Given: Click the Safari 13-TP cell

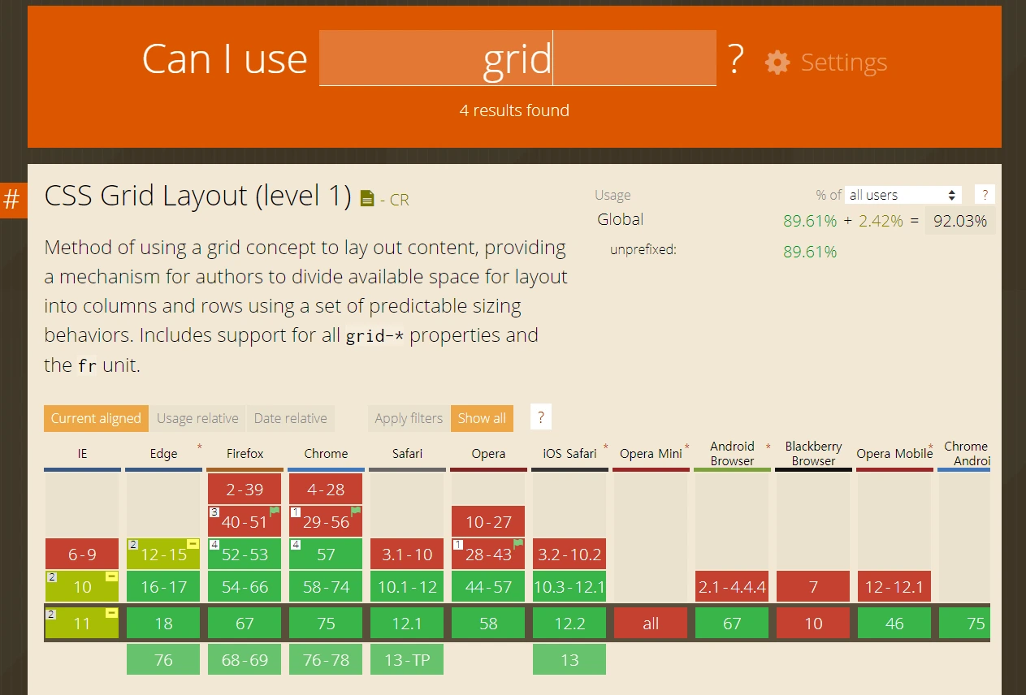Looking at the screenshot, I should (x=407, y=659).
